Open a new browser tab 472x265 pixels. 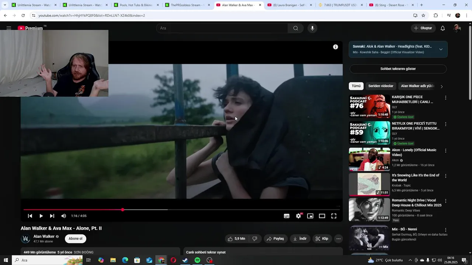pos(421,5)
